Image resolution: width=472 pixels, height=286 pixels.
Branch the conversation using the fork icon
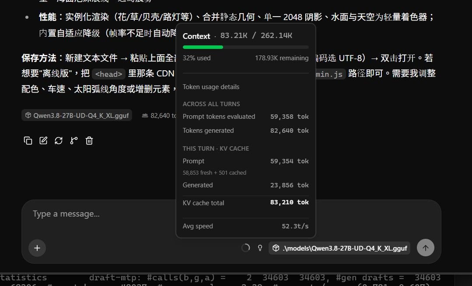click(x=74, y=141)
